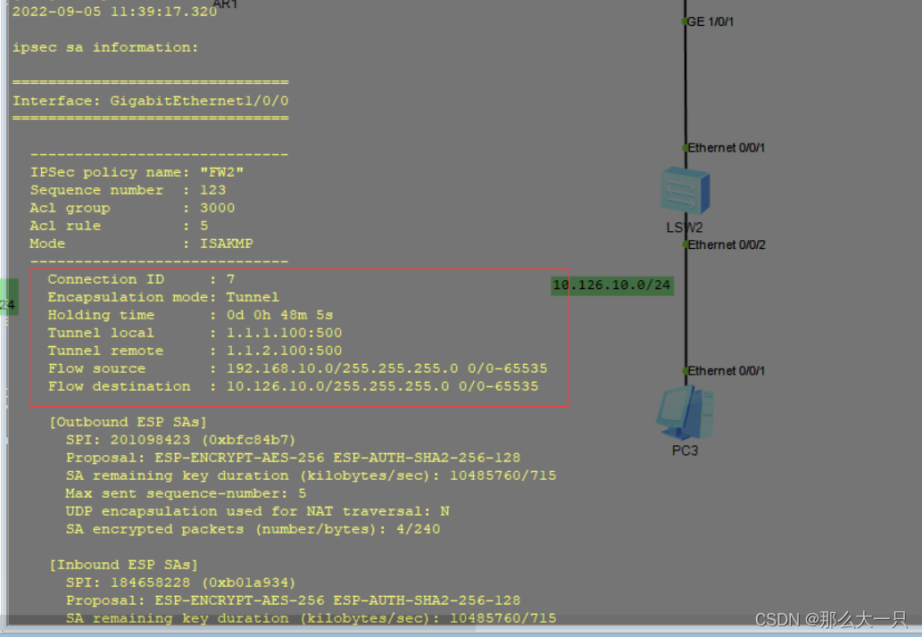Image resolution: width=922 pixels, height=637 pixels.
Task: Click the Flow destination 10.126.10.0 line
Action: click(293, 386)
